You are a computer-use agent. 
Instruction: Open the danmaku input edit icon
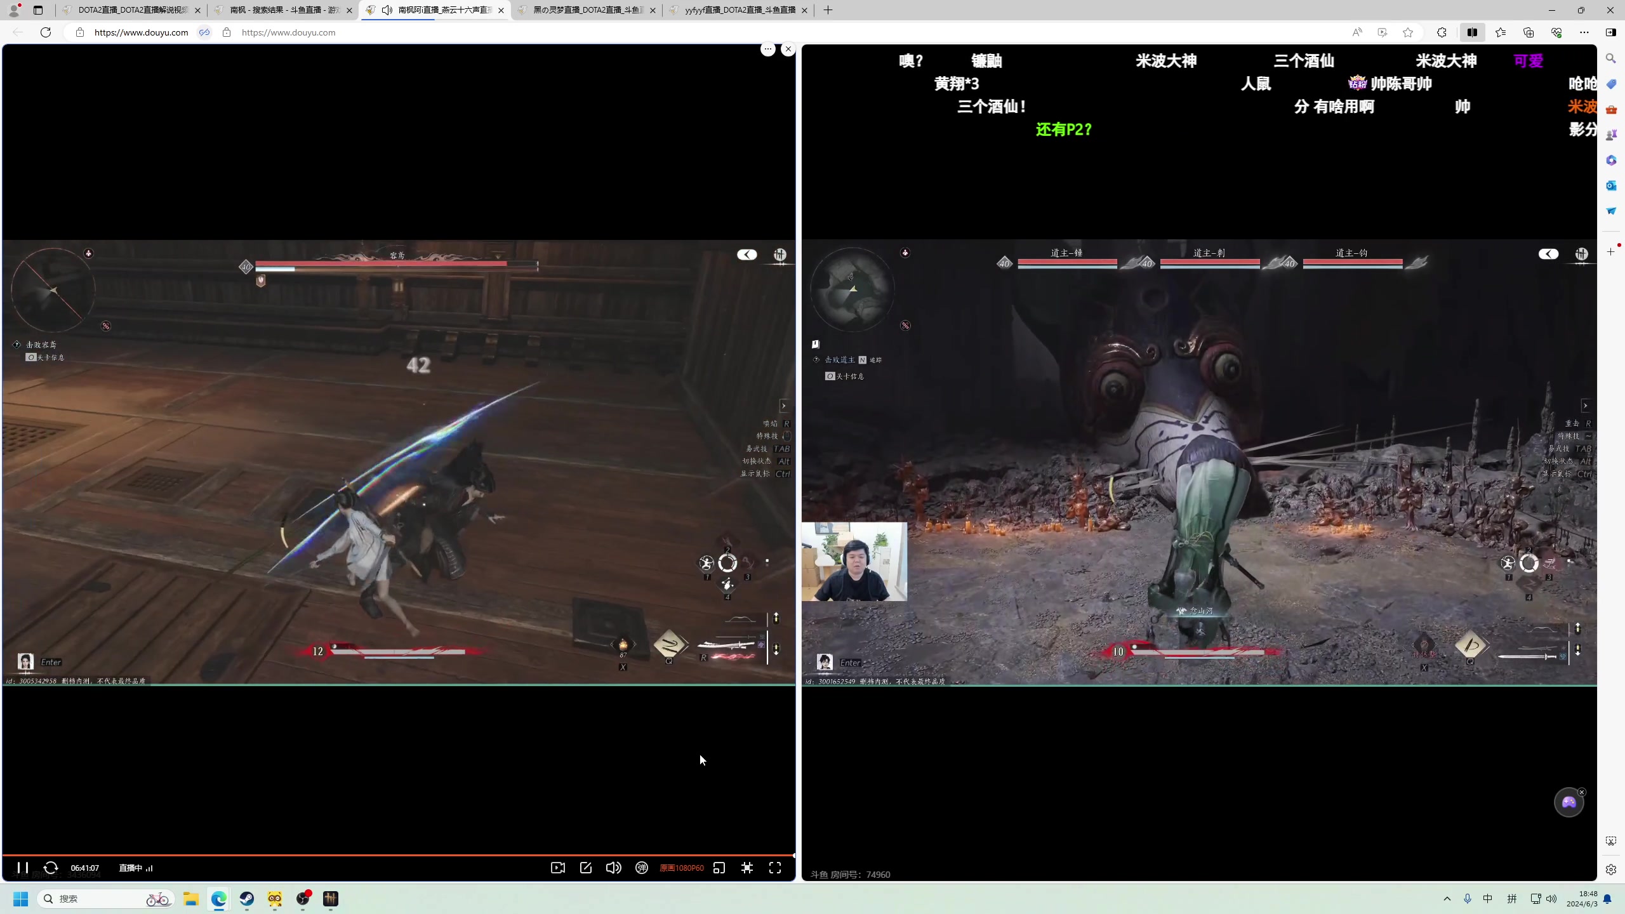586,868
